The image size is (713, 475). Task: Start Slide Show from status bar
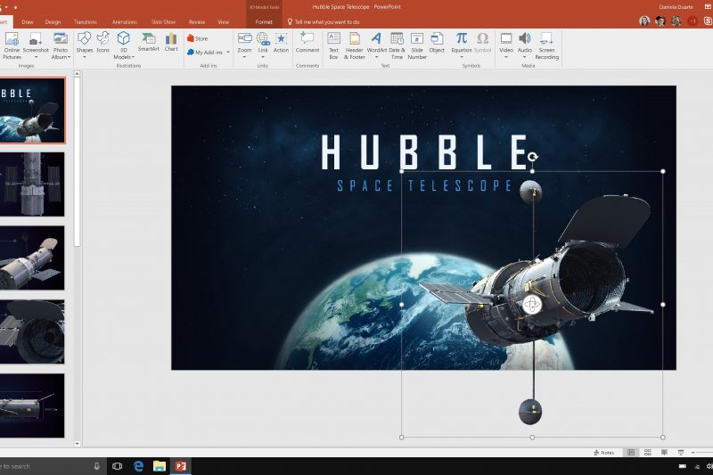tap(681, 452)
